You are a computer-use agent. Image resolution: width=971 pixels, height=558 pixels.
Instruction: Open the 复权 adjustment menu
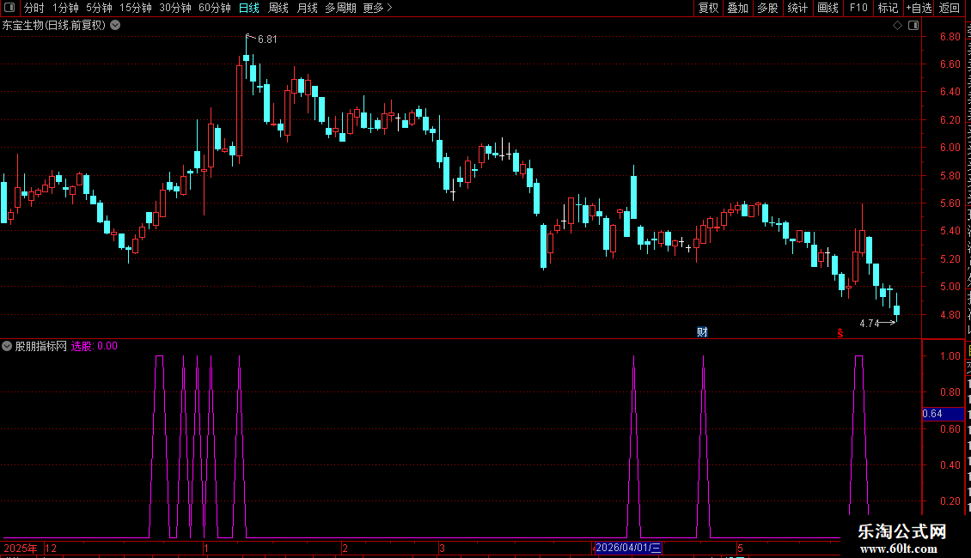point(708,8)
